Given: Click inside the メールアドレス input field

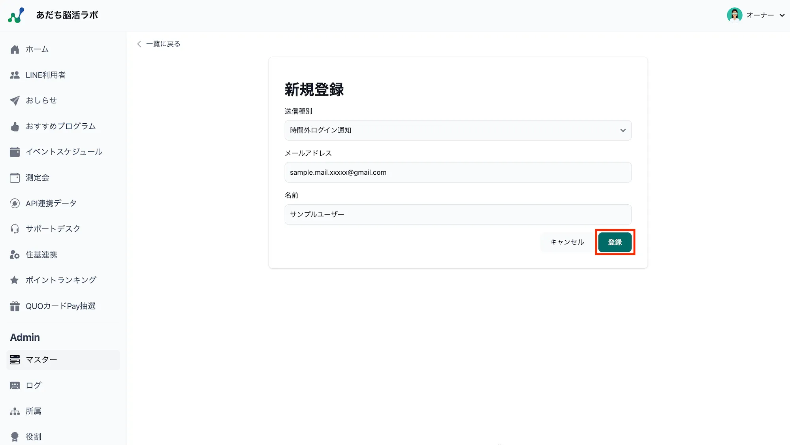Looking at the screenshot, I should point(458,172).
